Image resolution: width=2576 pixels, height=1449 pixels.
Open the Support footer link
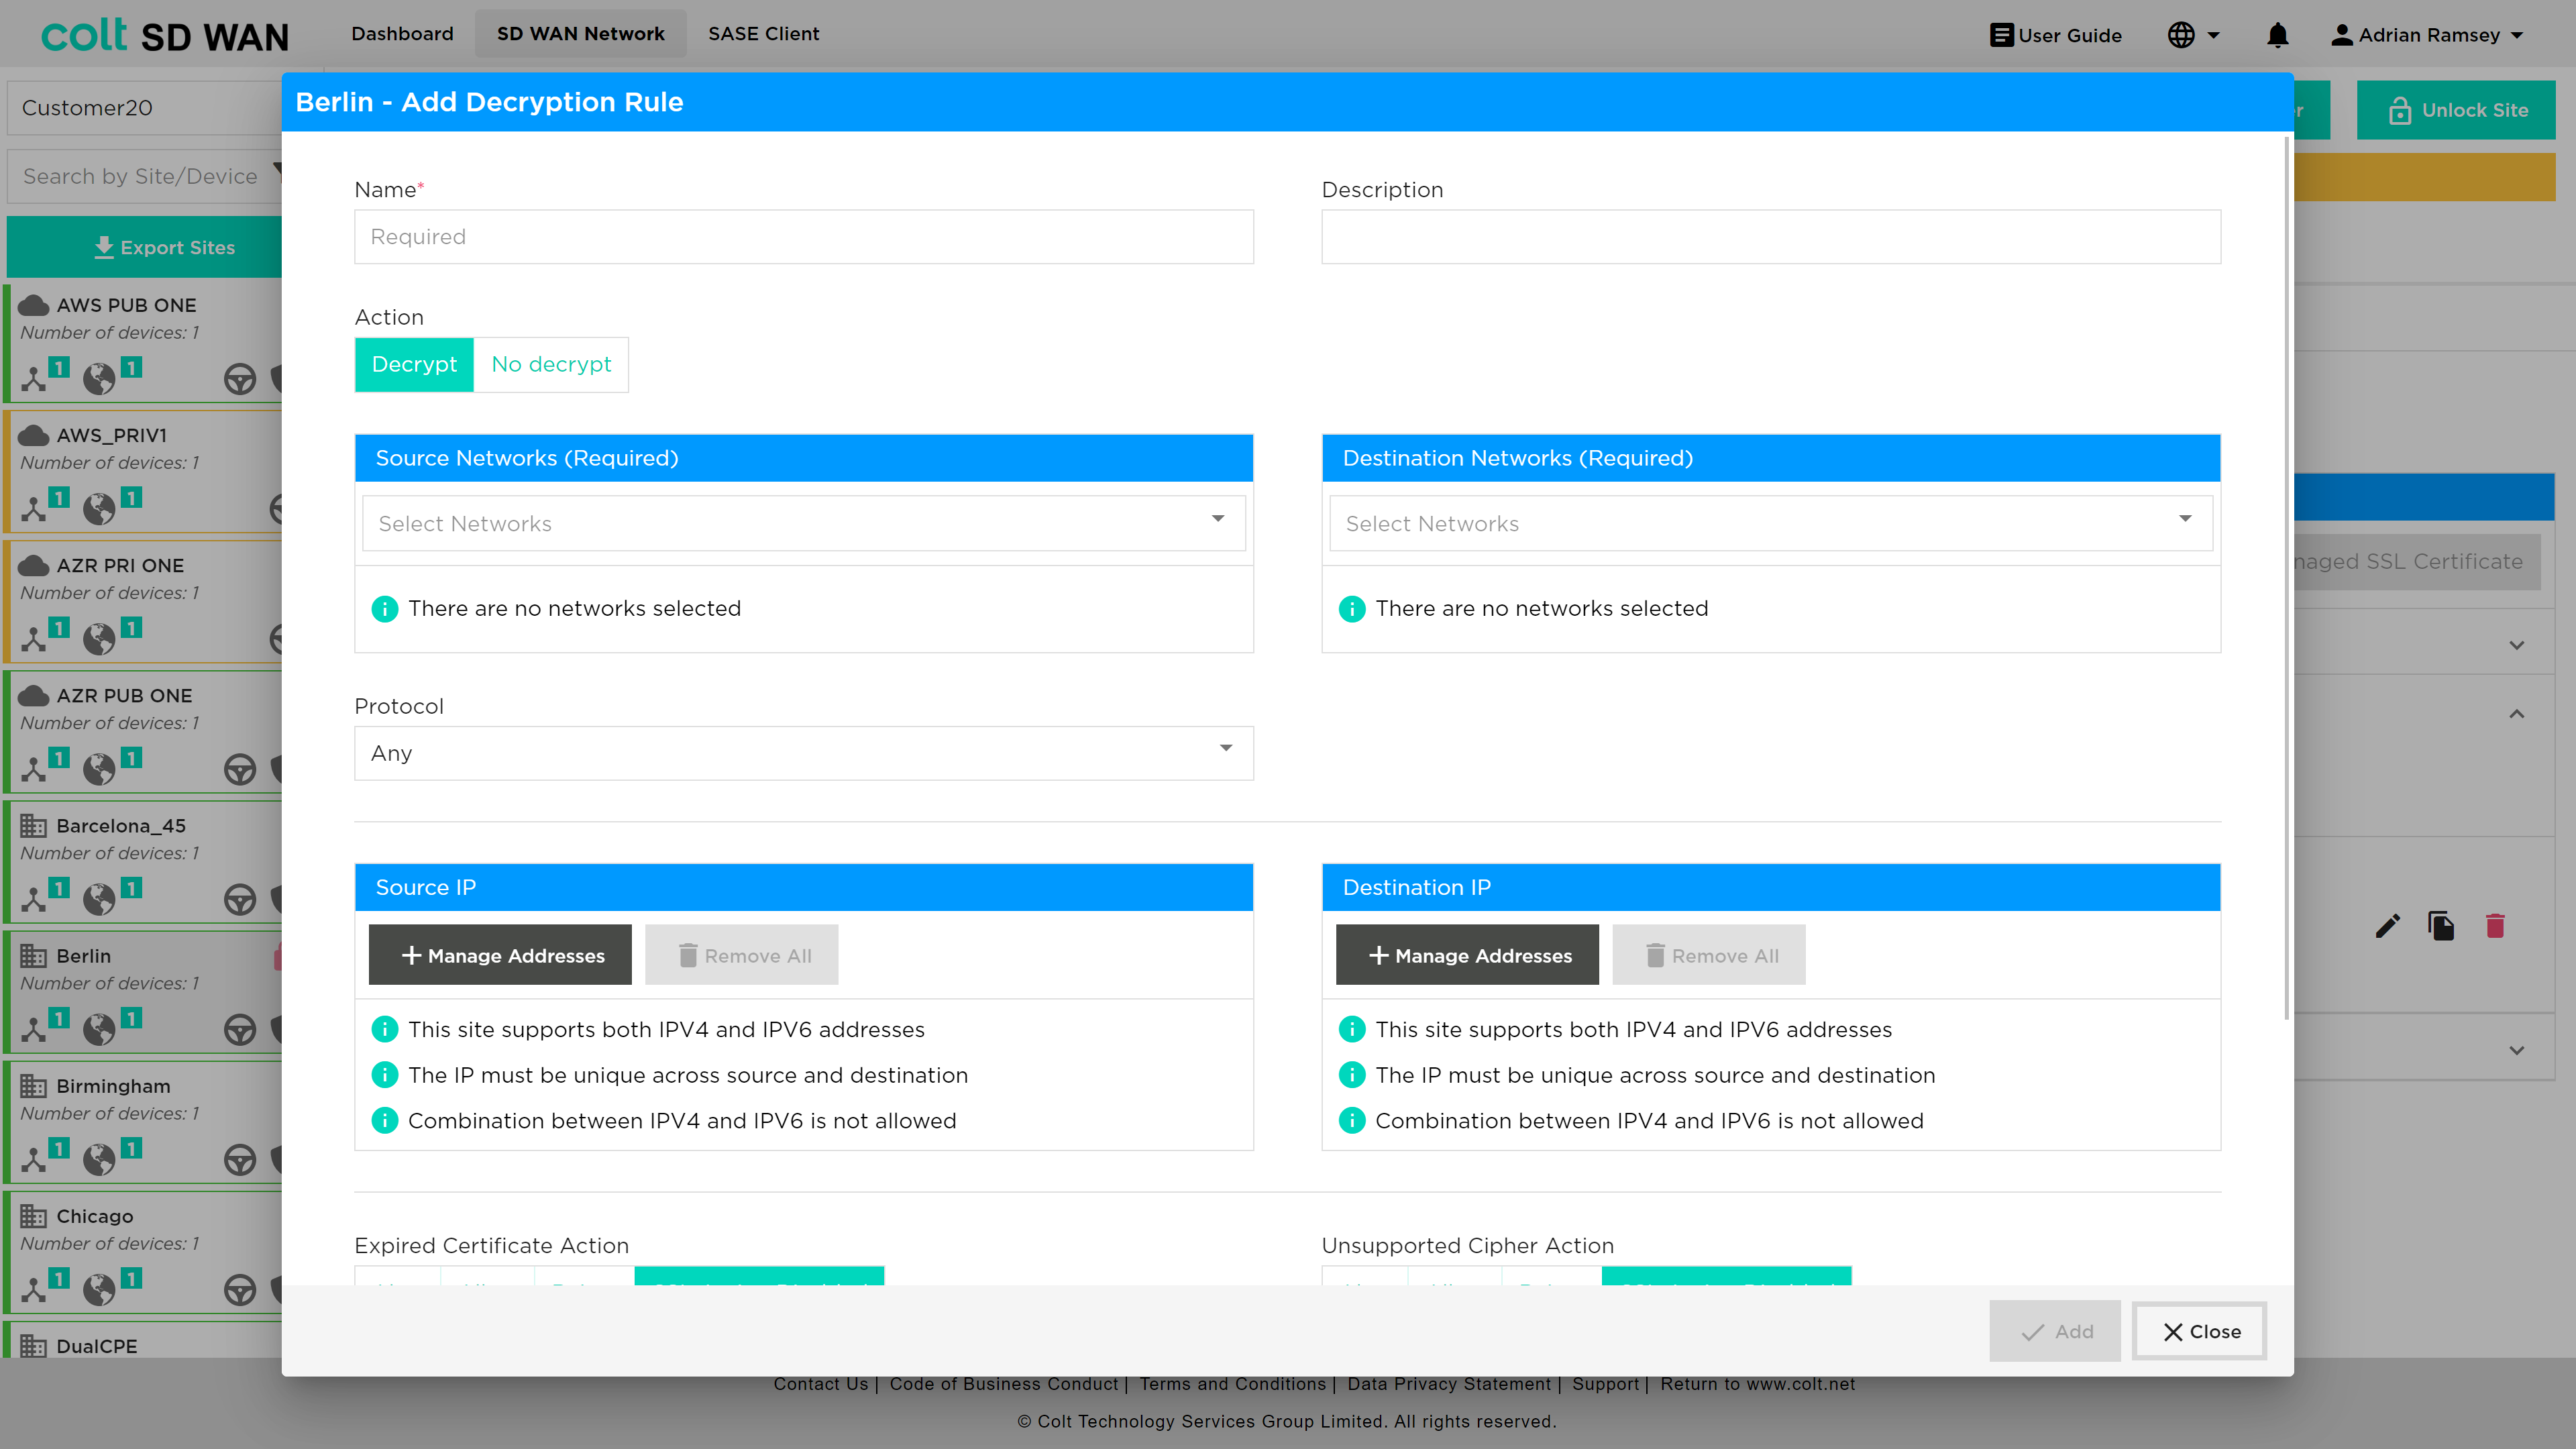(1605, 1384)
